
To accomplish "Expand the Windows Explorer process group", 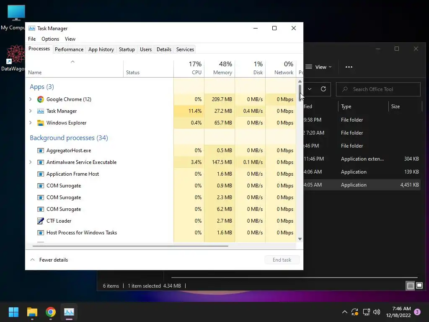I will pyautogui.click(x=30, y=123).
